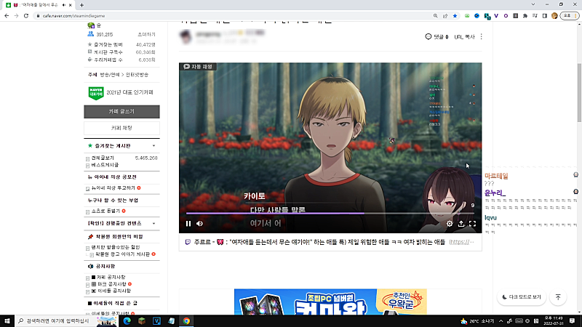Open the purple V extension
This screenshot has width=582, height=327.
point(496,16)
